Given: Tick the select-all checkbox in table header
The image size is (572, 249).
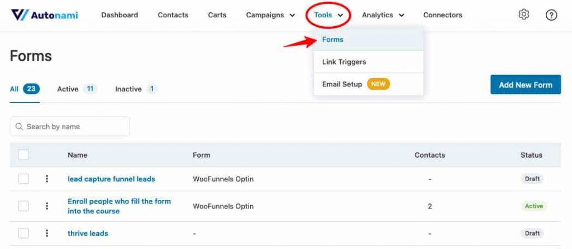Looking at the screenshot, I should pyautogui.click(x=23, y=155).
